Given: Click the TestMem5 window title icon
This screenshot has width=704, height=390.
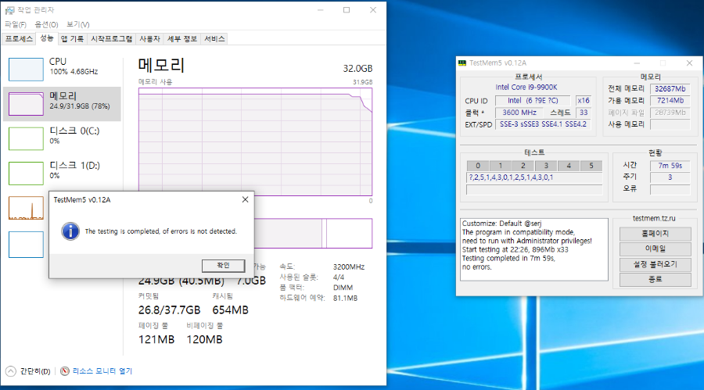Looking at the screenshot, I should click(462, 63).
